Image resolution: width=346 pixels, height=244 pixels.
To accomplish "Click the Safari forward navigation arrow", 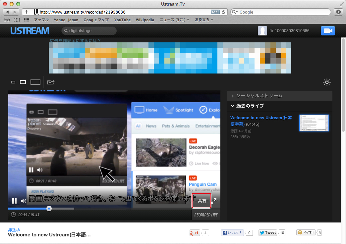I will coord(15,12).
